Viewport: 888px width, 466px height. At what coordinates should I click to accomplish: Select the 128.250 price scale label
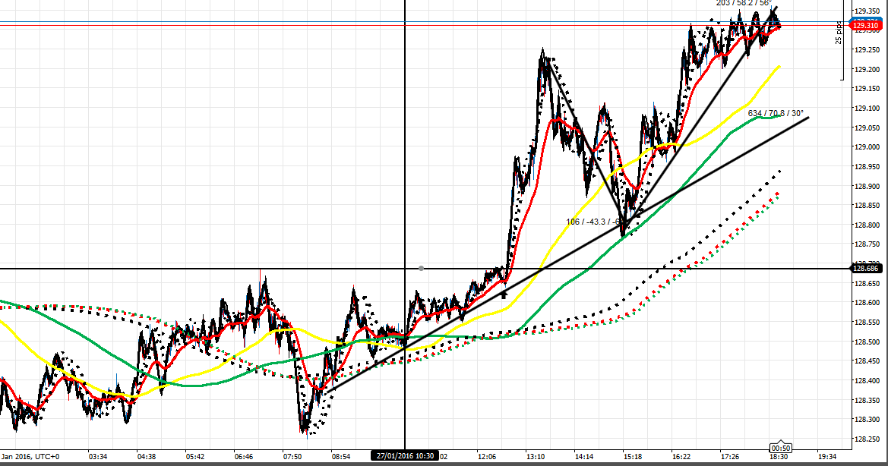tap(866, 439)
